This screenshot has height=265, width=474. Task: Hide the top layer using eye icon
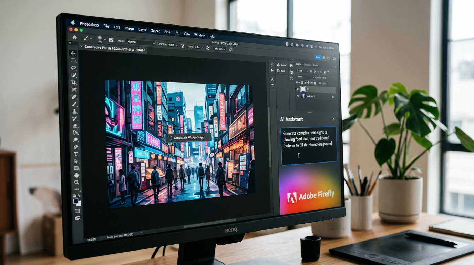pyautogui.click(x=298, y=89)
